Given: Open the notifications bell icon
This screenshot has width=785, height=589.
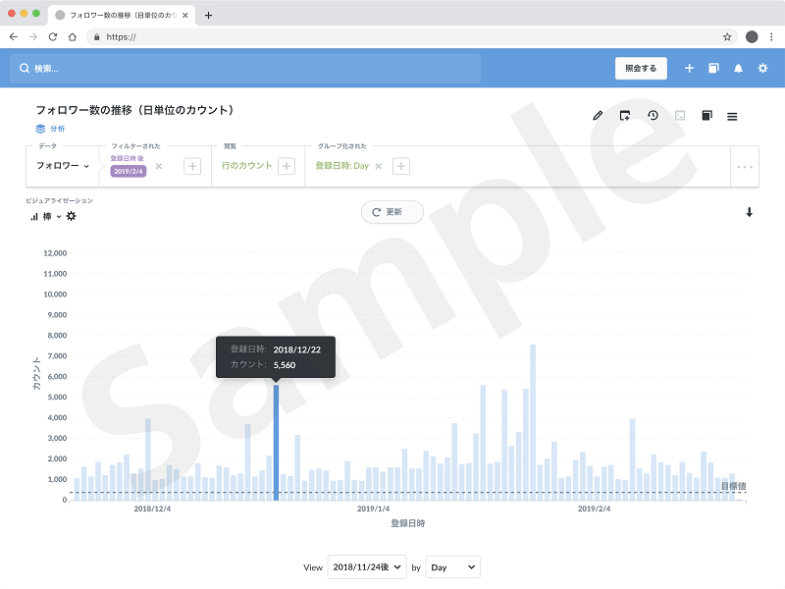Looking at the screenshot, I should click(738, 69).
